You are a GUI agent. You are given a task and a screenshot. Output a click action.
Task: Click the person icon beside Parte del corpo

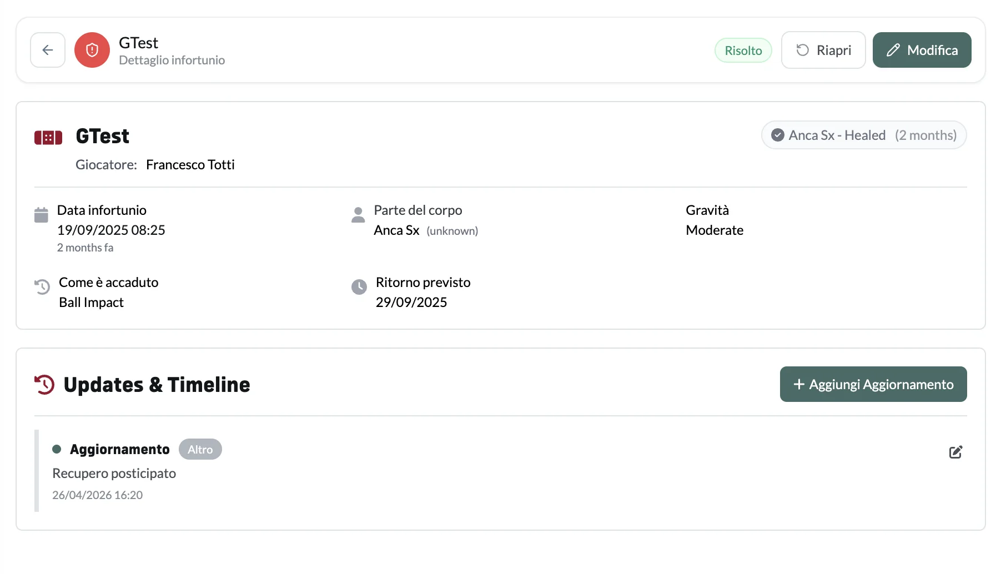(358, 215)
